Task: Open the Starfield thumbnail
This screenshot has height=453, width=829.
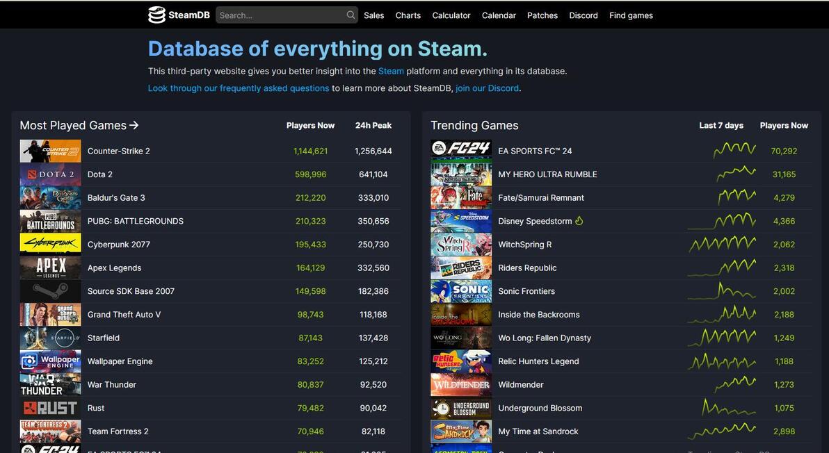Action: pos(50,338)
